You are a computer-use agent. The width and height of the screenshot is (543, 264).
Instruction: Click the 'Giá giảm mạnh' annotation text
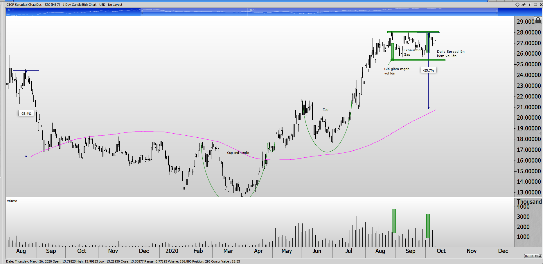[x=396, y=69]
